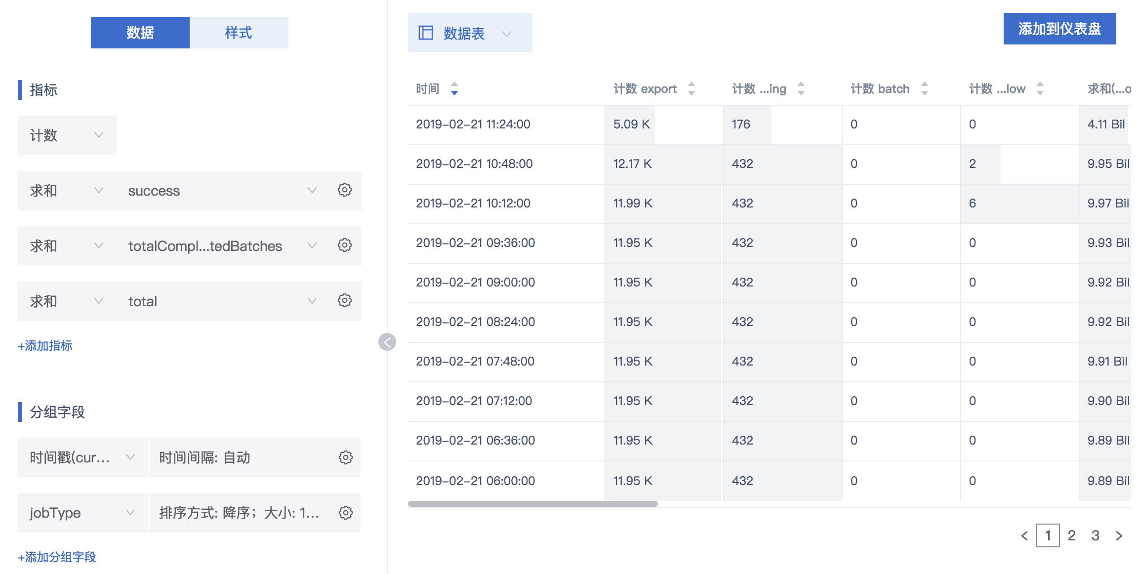
Task: Go to previous page arrow
Action: coord(1024,536)
